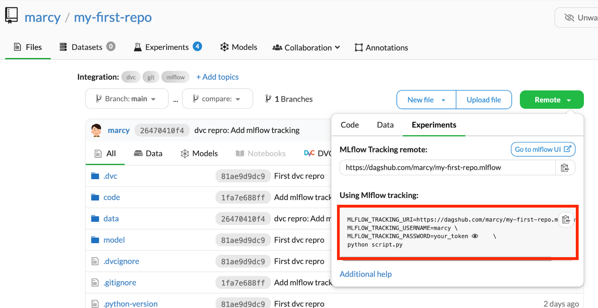598x308 pixels.
Task: Click the .dvcignore file icon
Action: tap(95, 261)
